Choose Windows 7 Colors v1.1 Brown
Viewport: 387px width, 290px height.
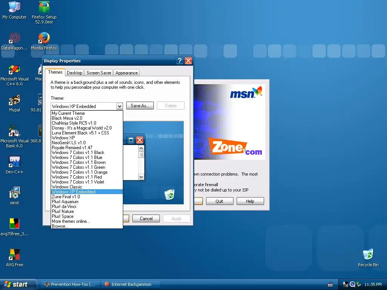coord(87,162)
